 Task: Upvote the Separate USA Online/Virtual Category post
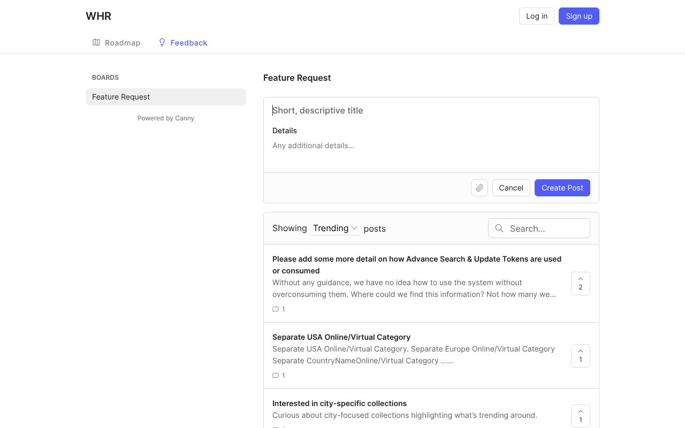tap(580, 355)
